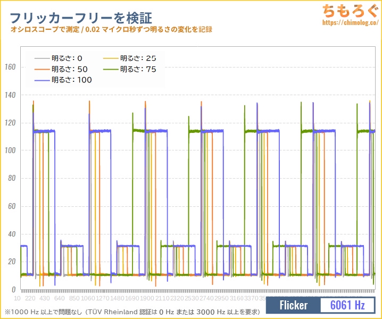Open the https://chimolog.co/ link

350,22
